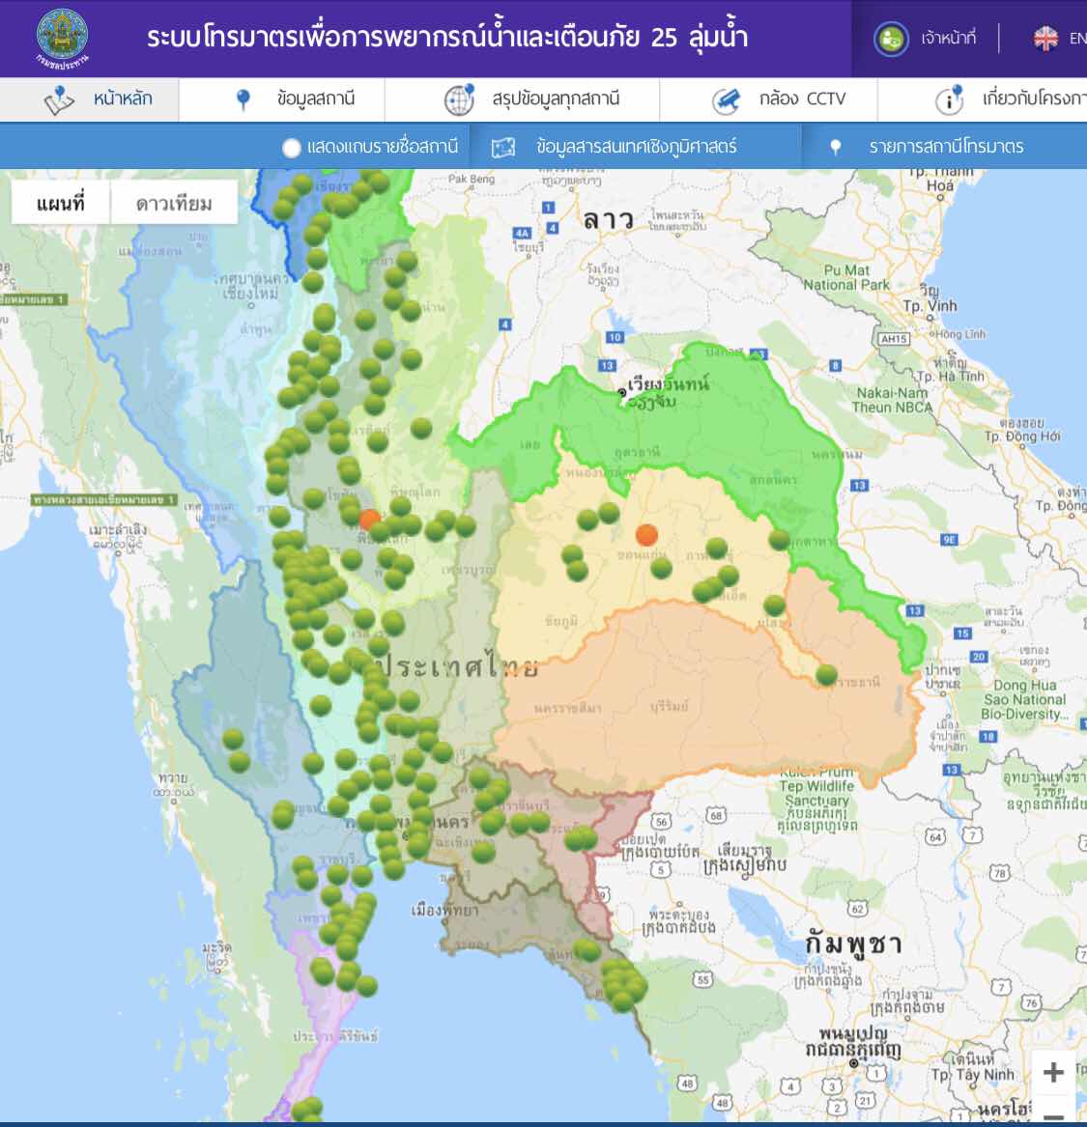Viewport: 1087px width, 1127px height.
Task: Open the หน้าหลัก home tab
Action: [89, 99]
